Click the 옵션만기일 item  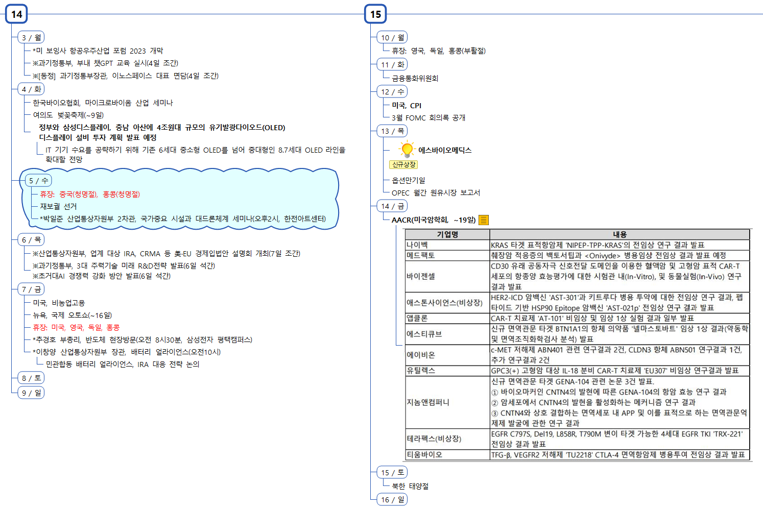click(x=409, y=180)
